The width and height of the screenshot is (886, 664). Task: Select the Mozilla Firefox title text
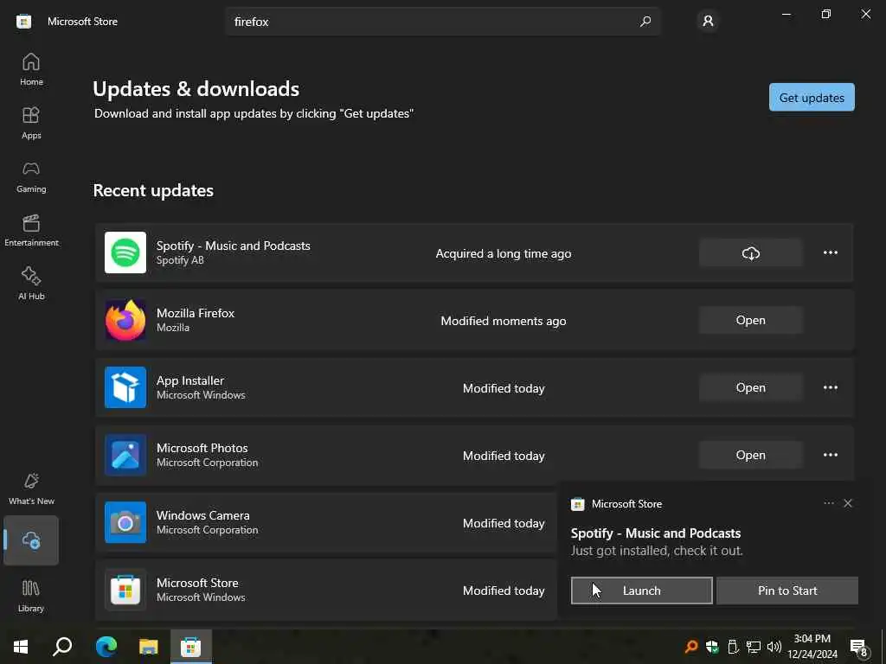pos(196,313)
